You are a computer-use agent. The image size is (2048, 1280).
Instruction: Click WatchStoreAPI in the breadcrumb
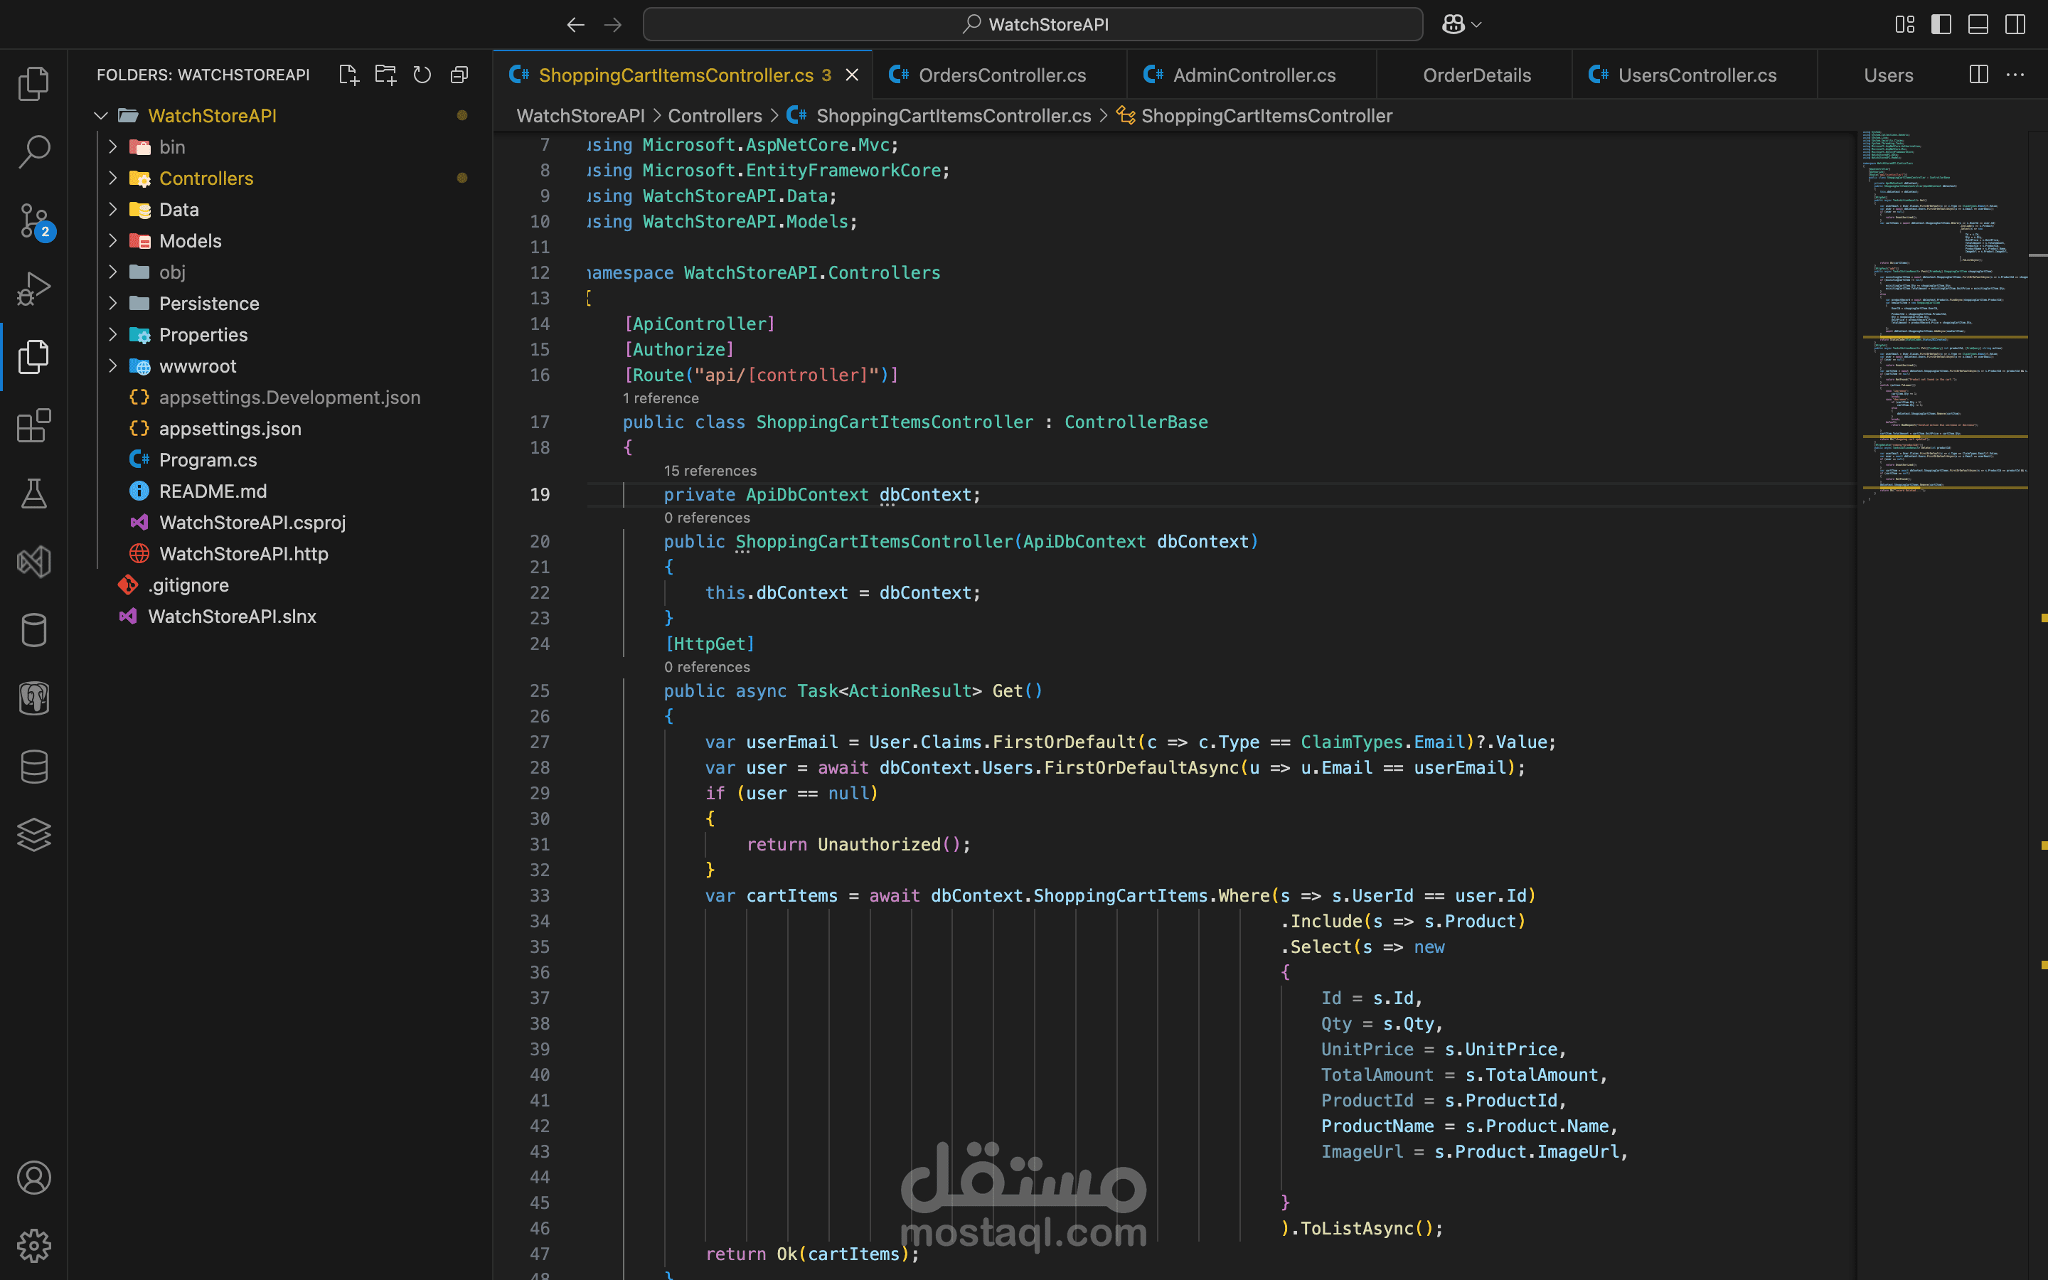[580, 115]
